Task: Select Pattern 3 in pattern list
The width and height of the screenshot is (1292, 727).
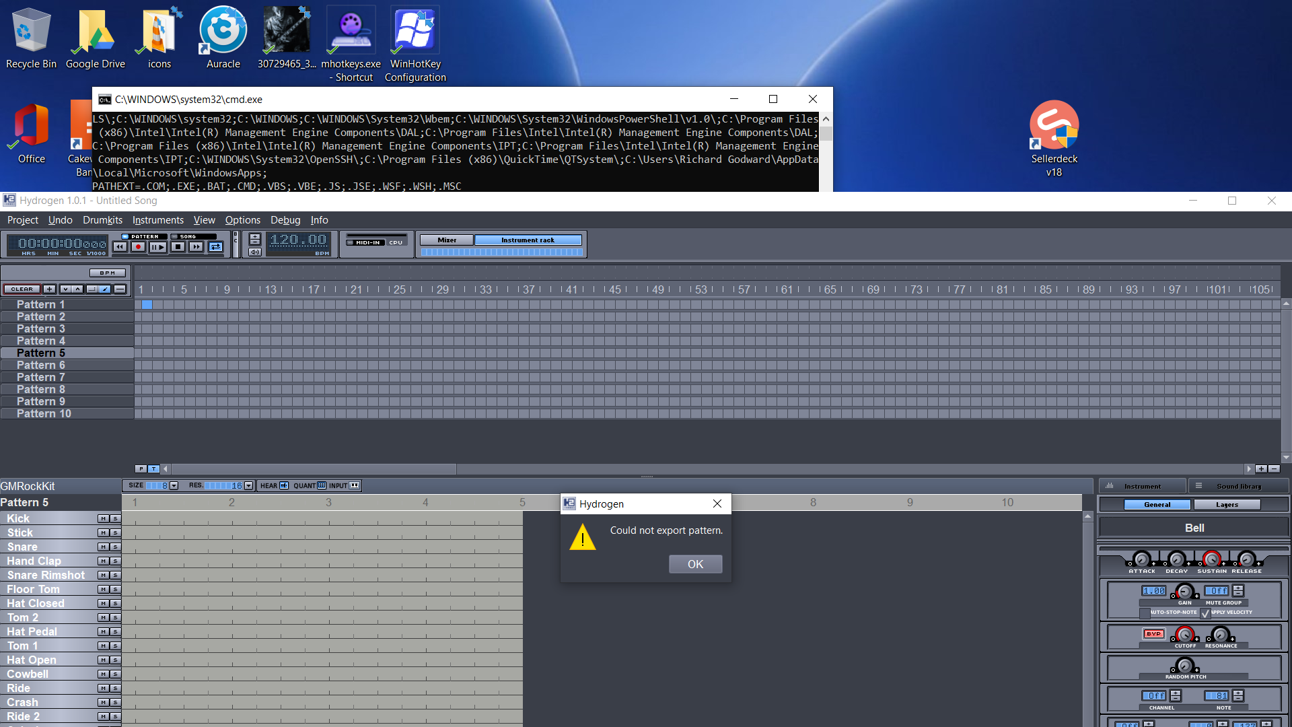Action: pos(67,328)
